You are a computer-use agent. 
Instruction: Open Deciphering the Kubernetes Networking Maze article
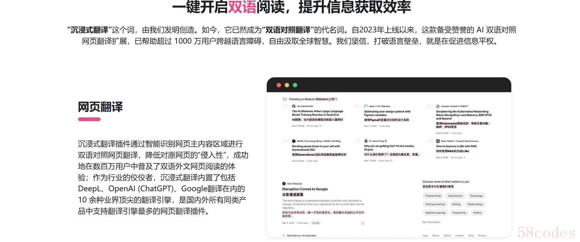tap(464, 115)
